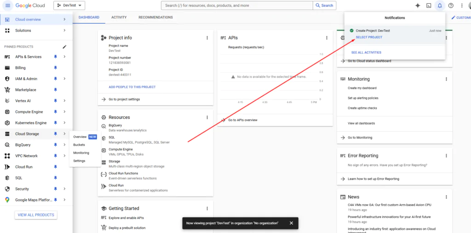
Task: Open the notifications bell icon
Action: tap(440, 6)
